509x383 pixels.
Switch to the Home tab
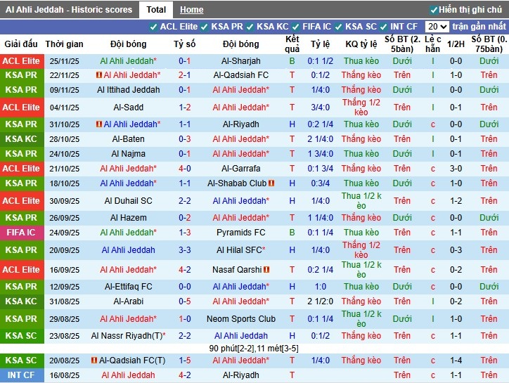191,10
